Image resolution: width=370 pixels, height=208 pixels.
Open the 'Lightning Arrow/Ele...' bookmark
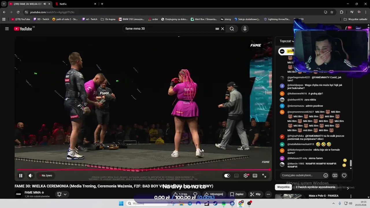[x=277, y=19]
